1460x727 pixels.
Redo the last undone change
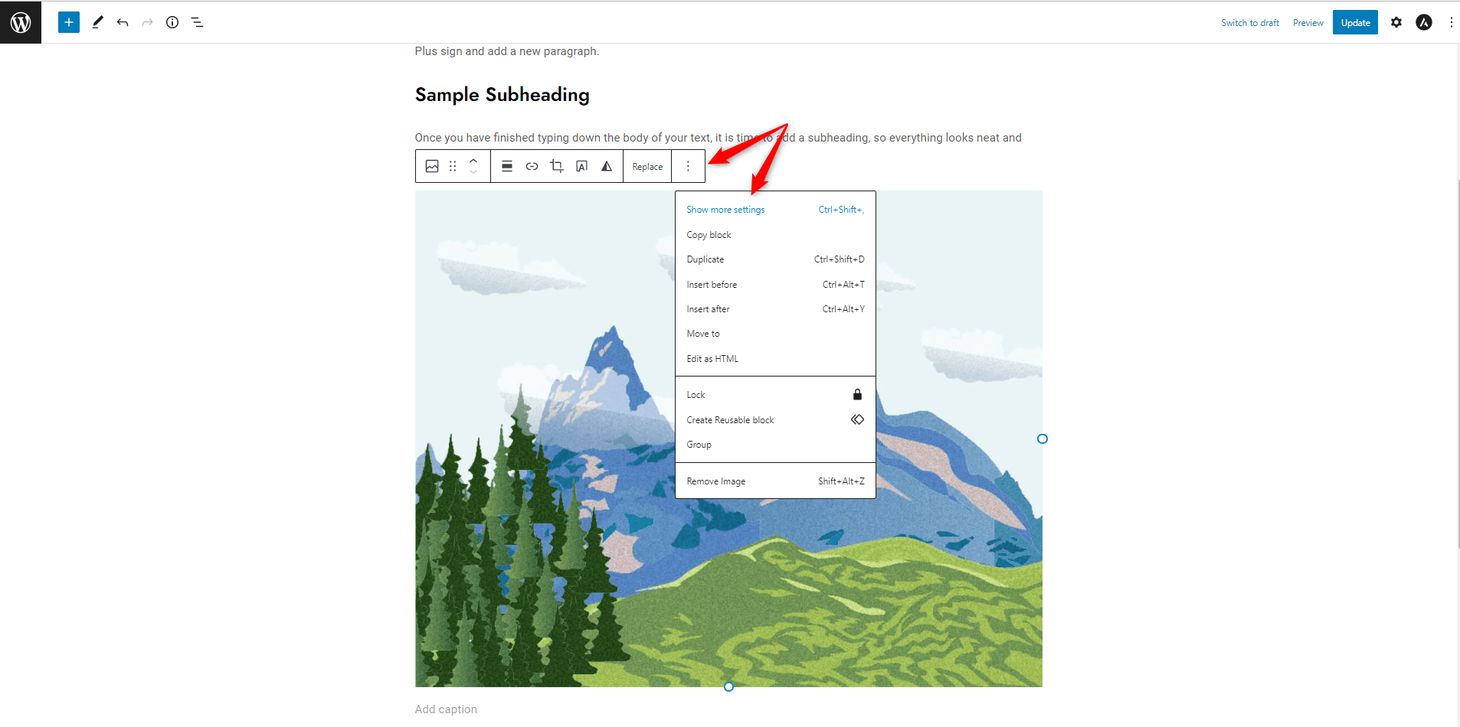tap(147, 22)
